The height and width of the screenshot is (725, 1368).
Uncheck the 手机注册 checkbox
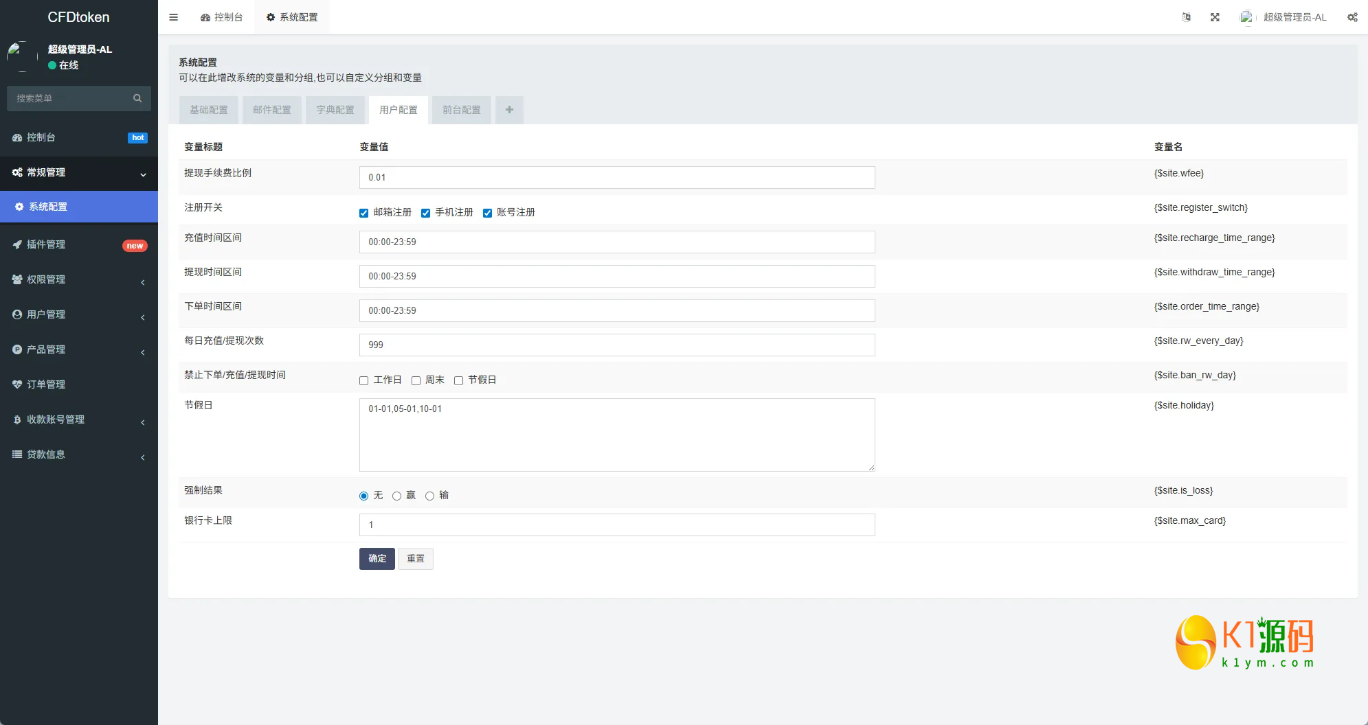click(425, 213)
